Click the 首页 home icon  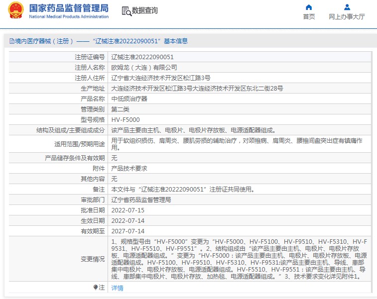(309, 7)
